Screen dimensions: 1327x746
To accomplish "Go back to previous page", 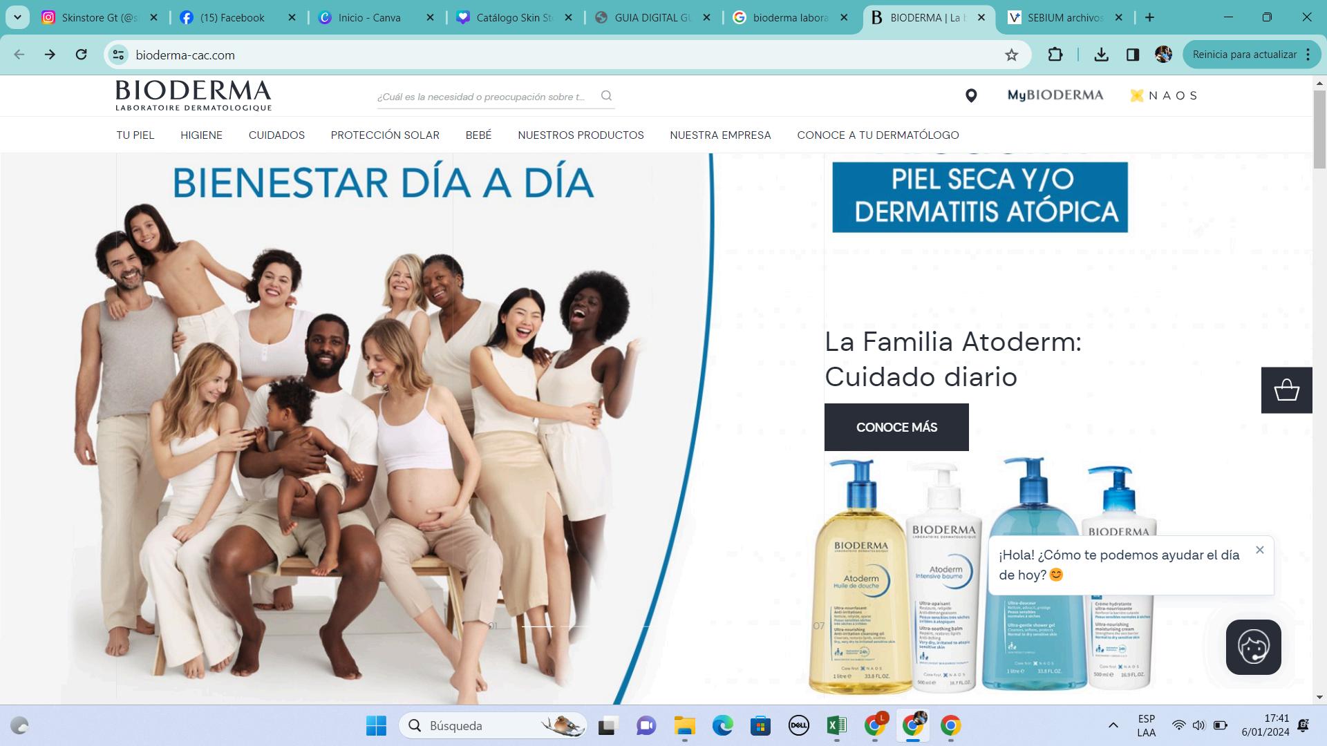I will [x=19, y=55].
